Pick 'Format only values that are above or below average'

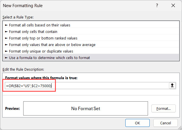(x=52, y=45)
